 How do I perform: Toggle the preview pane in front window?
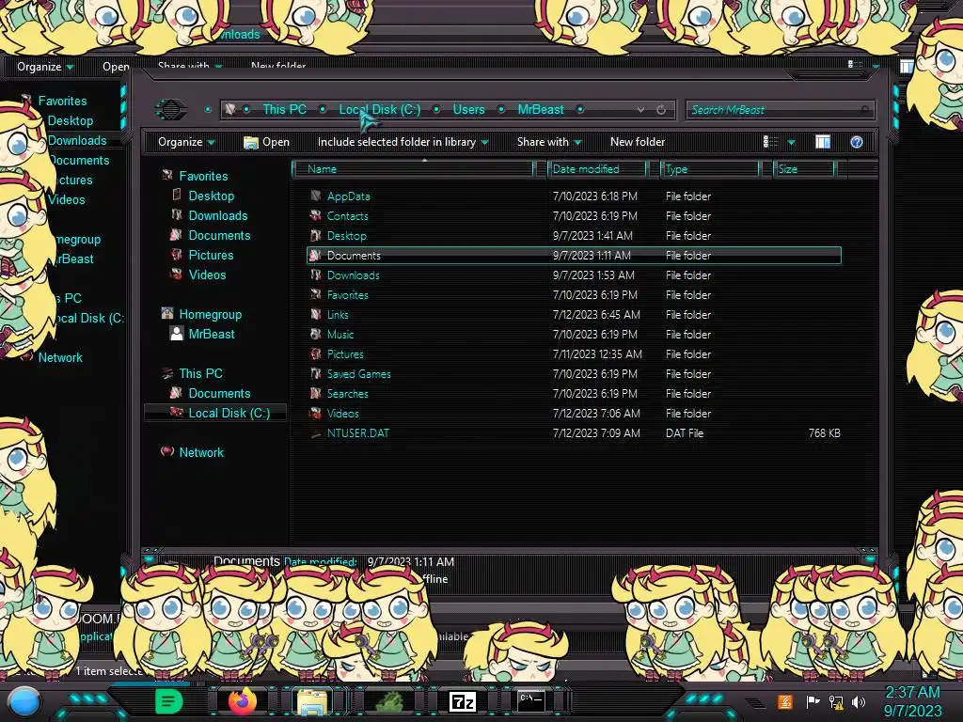823,142
